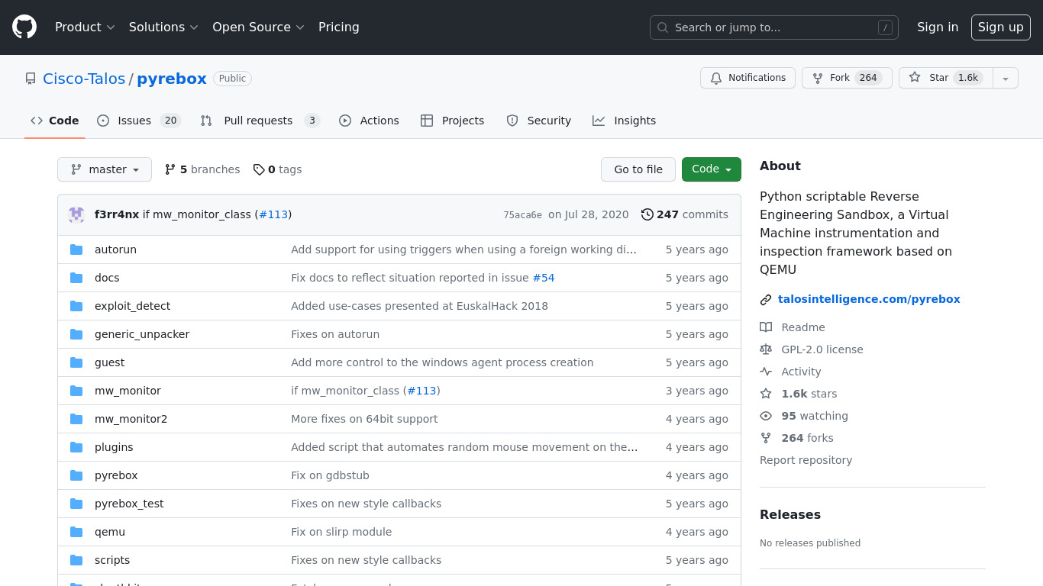Viewport: 1043px width, 586px height.
Task: View the Insights tab
Action: click(x=625, y=121)
